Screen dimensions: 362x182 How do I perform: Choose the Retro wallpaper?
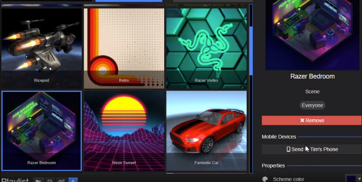point(124,44)
